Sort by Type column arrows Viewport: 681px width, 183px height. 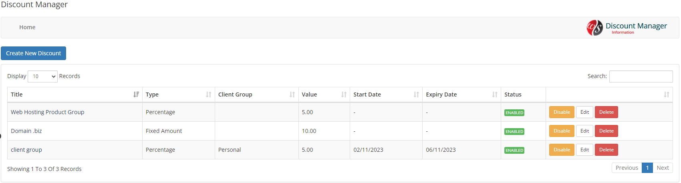tap(209, 95)
